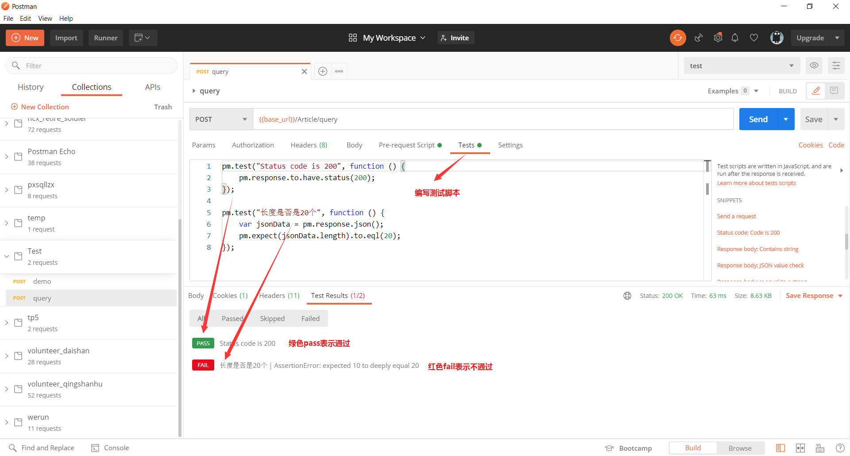Click the edit pencil icon
The width and height of the screenshot is (850, 456).
[x=816, y=91]
